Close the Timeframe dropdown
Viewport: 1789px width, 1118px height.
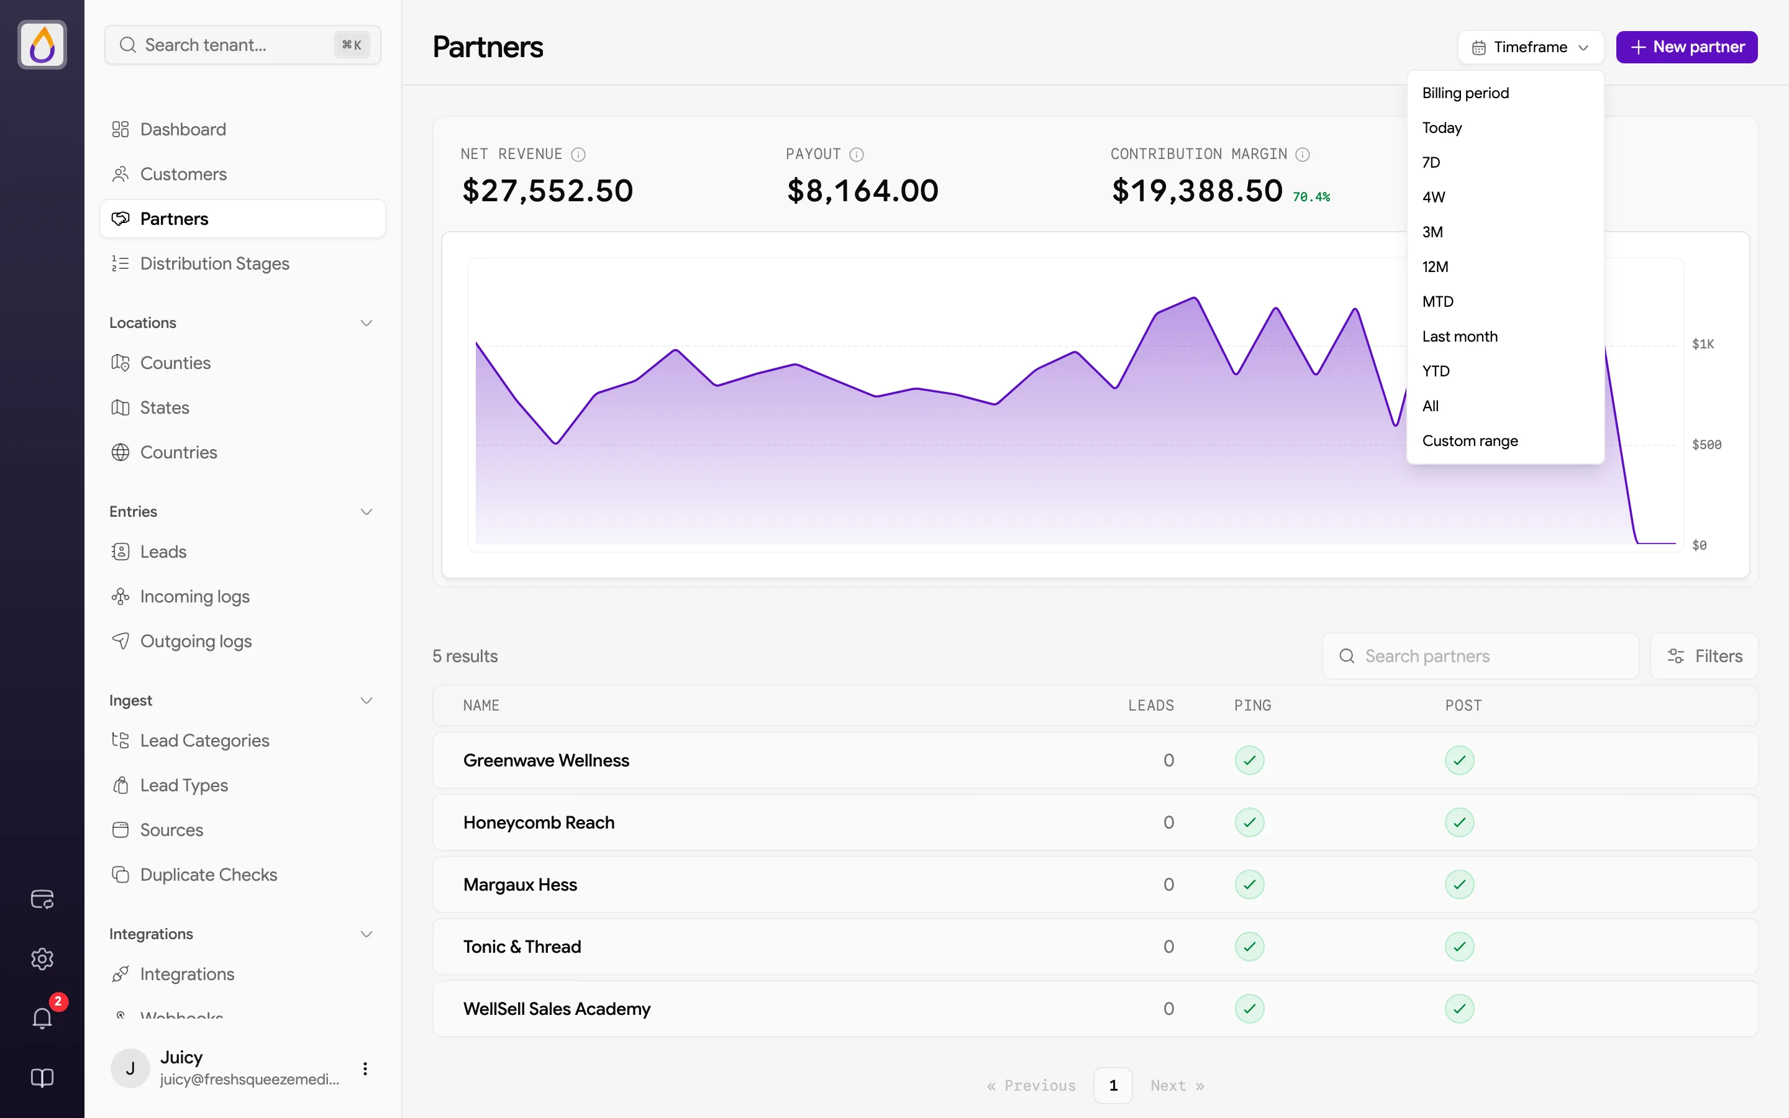pos(1530,47)
